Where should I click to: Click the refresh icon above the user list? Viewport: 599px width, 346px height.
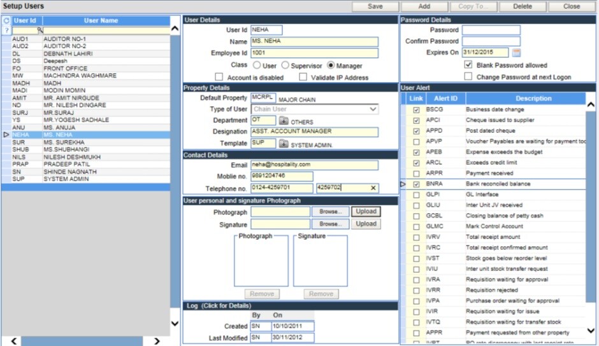[x=6, y=21]
